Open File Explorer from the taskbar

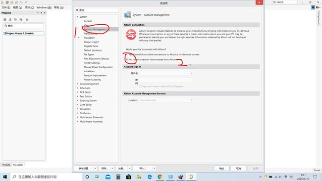pos(139,177)
